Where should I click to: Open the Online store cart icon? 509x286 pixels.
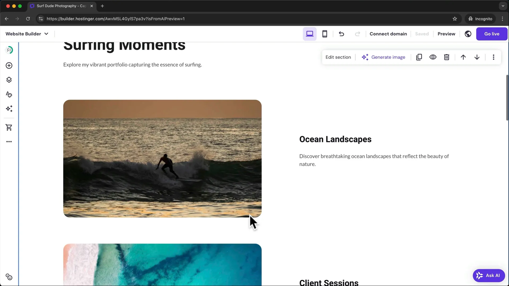(x=9, y=127)
